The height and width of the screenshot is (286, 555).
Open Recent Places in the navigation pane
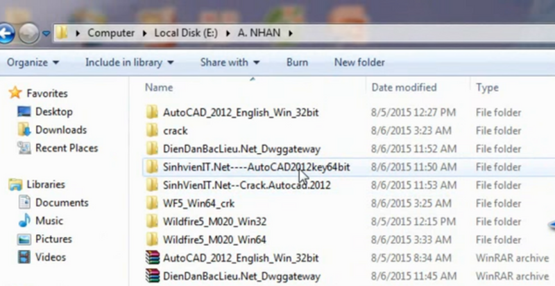(67, 148)
